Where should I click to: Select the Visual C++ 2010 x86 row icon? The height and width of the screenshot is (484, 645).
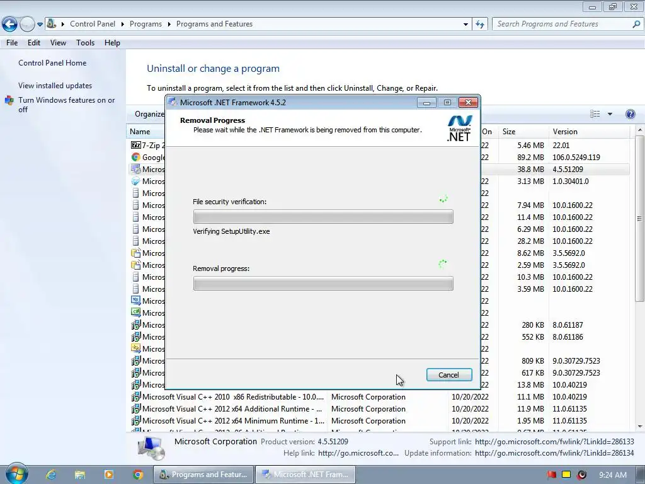(136, 397)
